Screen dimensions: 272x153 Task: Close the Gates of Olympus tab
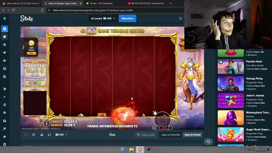[81, 3]
